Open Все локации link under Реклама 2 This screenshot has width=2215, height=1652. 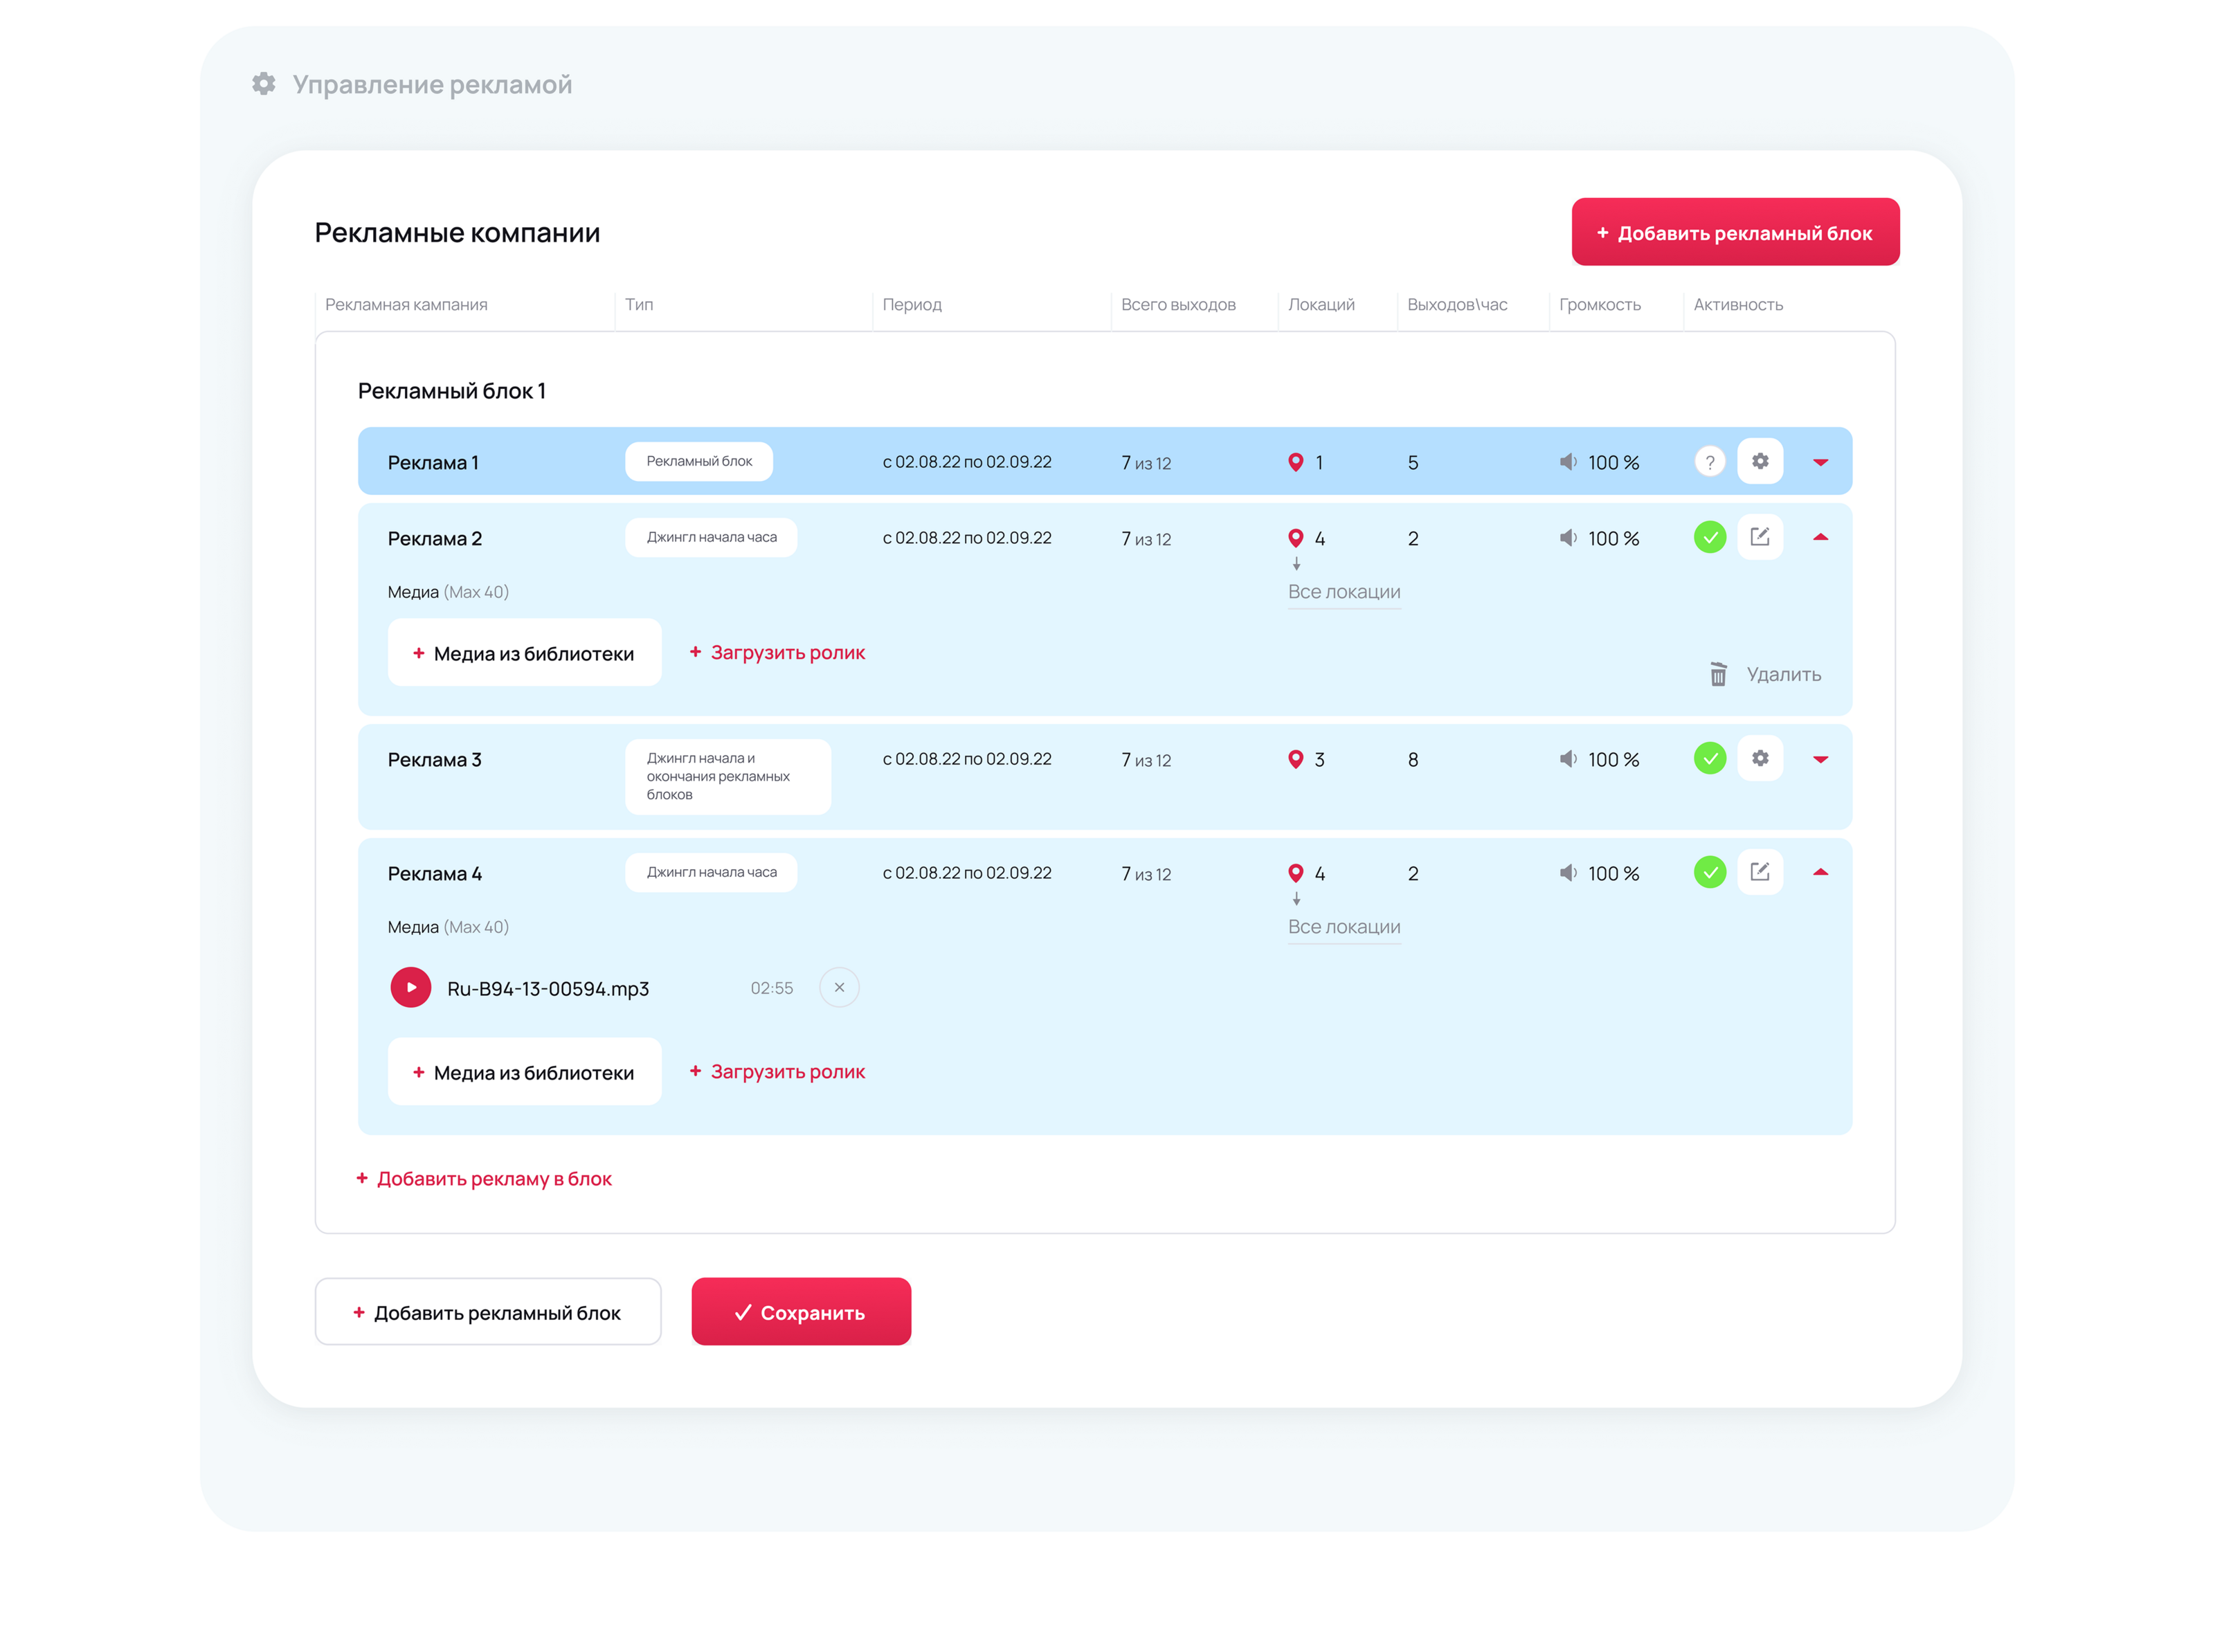coord(1343,591)
